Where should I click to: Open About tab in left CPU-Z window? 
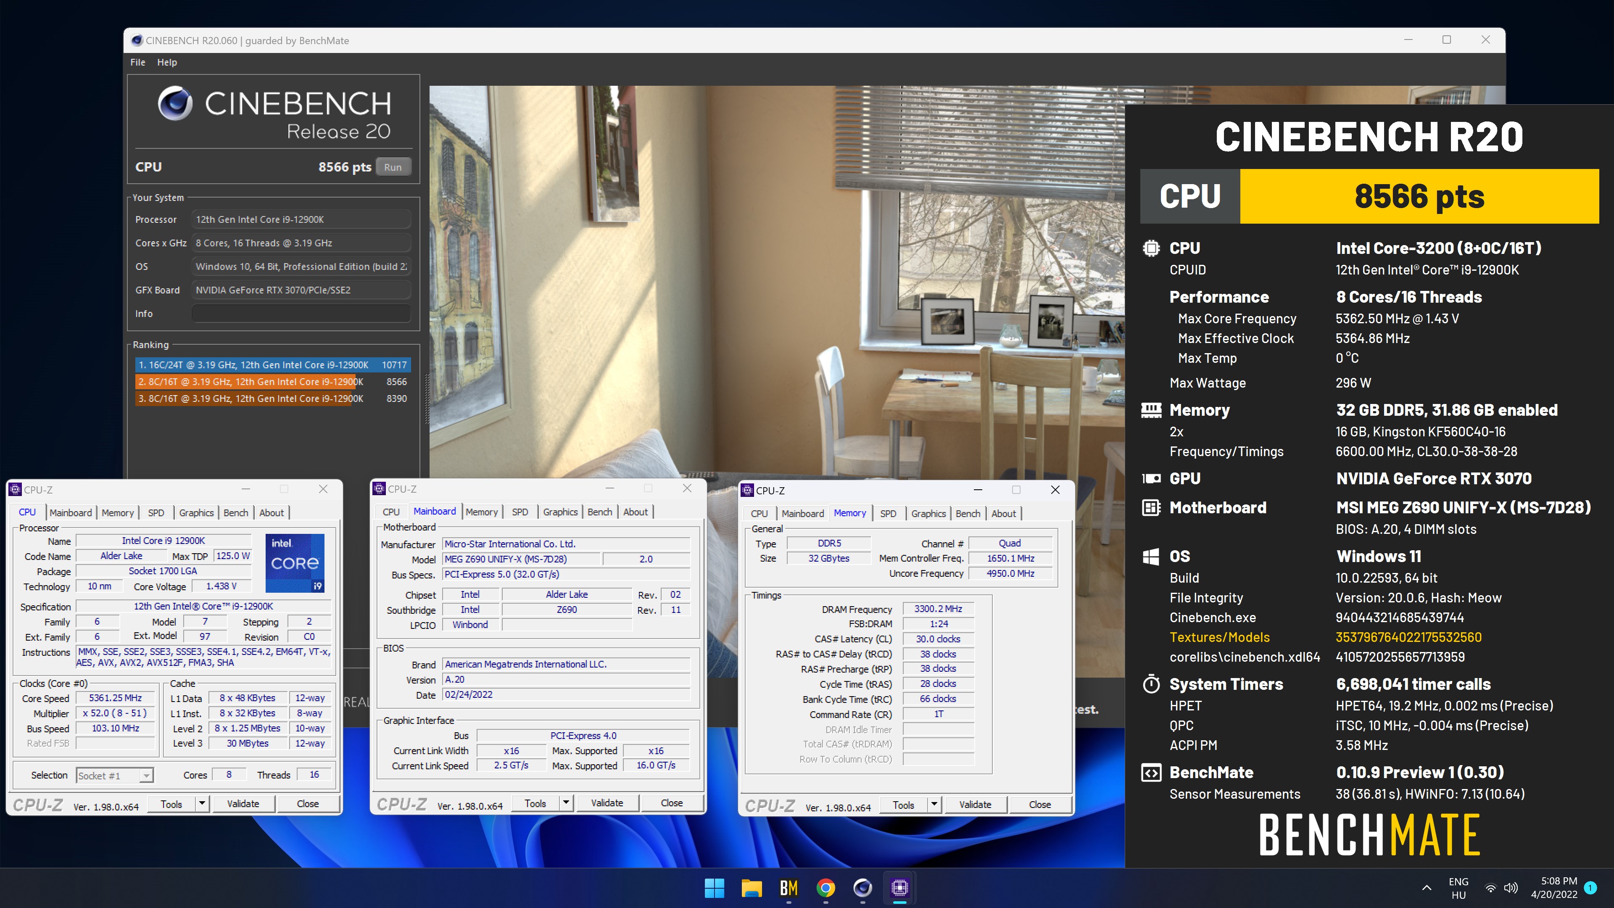(x=271, y=512)
